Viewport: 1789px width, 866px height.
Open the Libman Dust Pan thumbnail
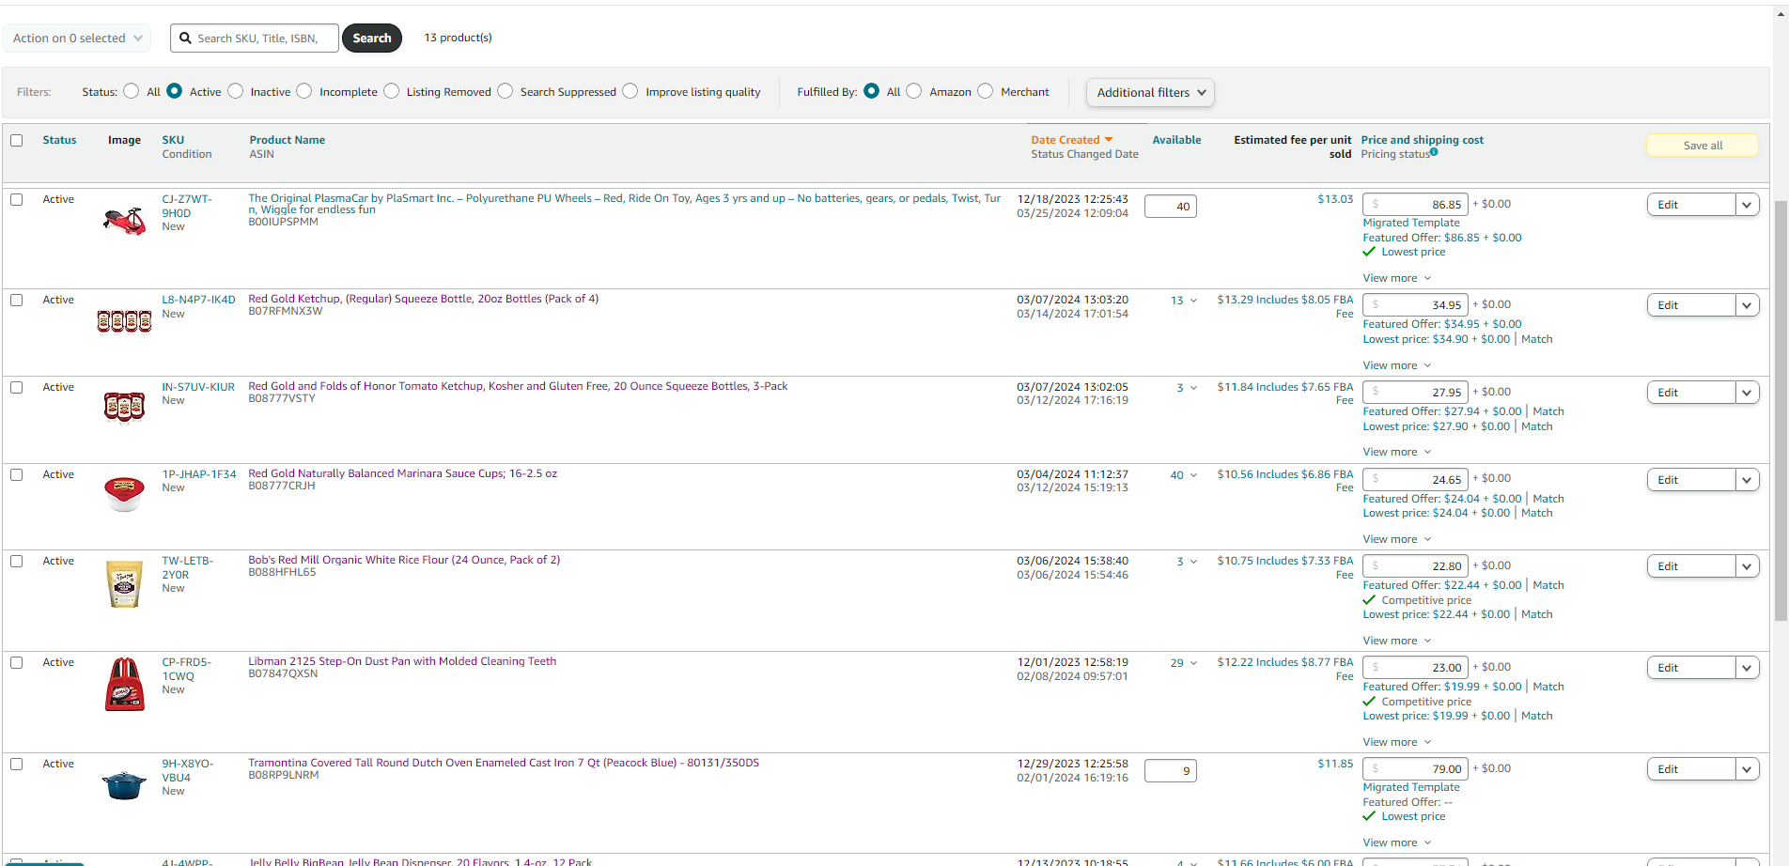[x=124, y=684]
